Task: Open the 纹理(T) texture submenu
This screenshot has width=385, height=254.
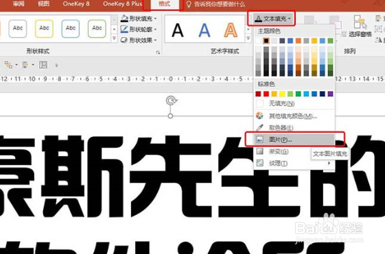Action: click(294, 163)
